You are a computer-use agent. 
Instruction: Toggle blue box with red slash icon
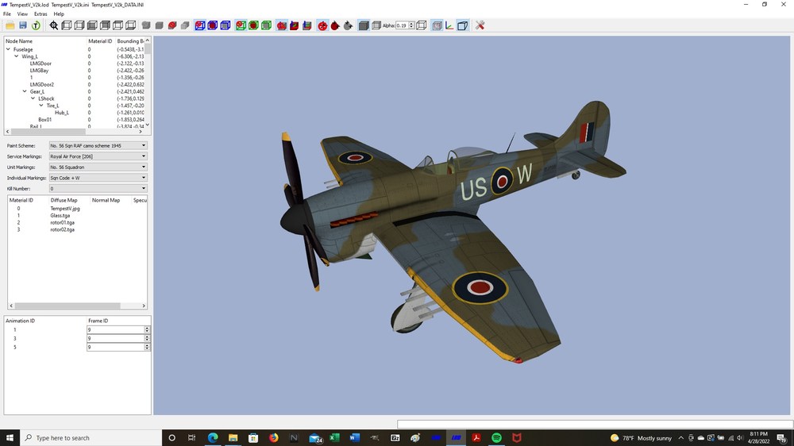pos(200,25)
